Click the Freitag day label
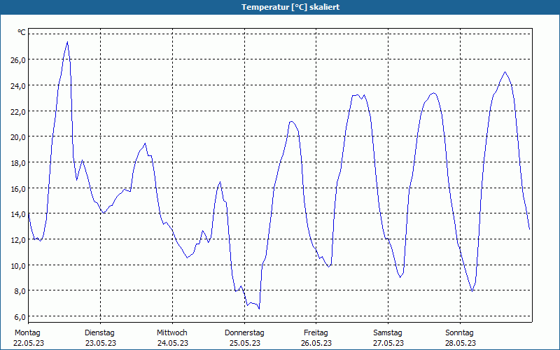This screenshot has height=350, width=560. (x=316, y=333)
